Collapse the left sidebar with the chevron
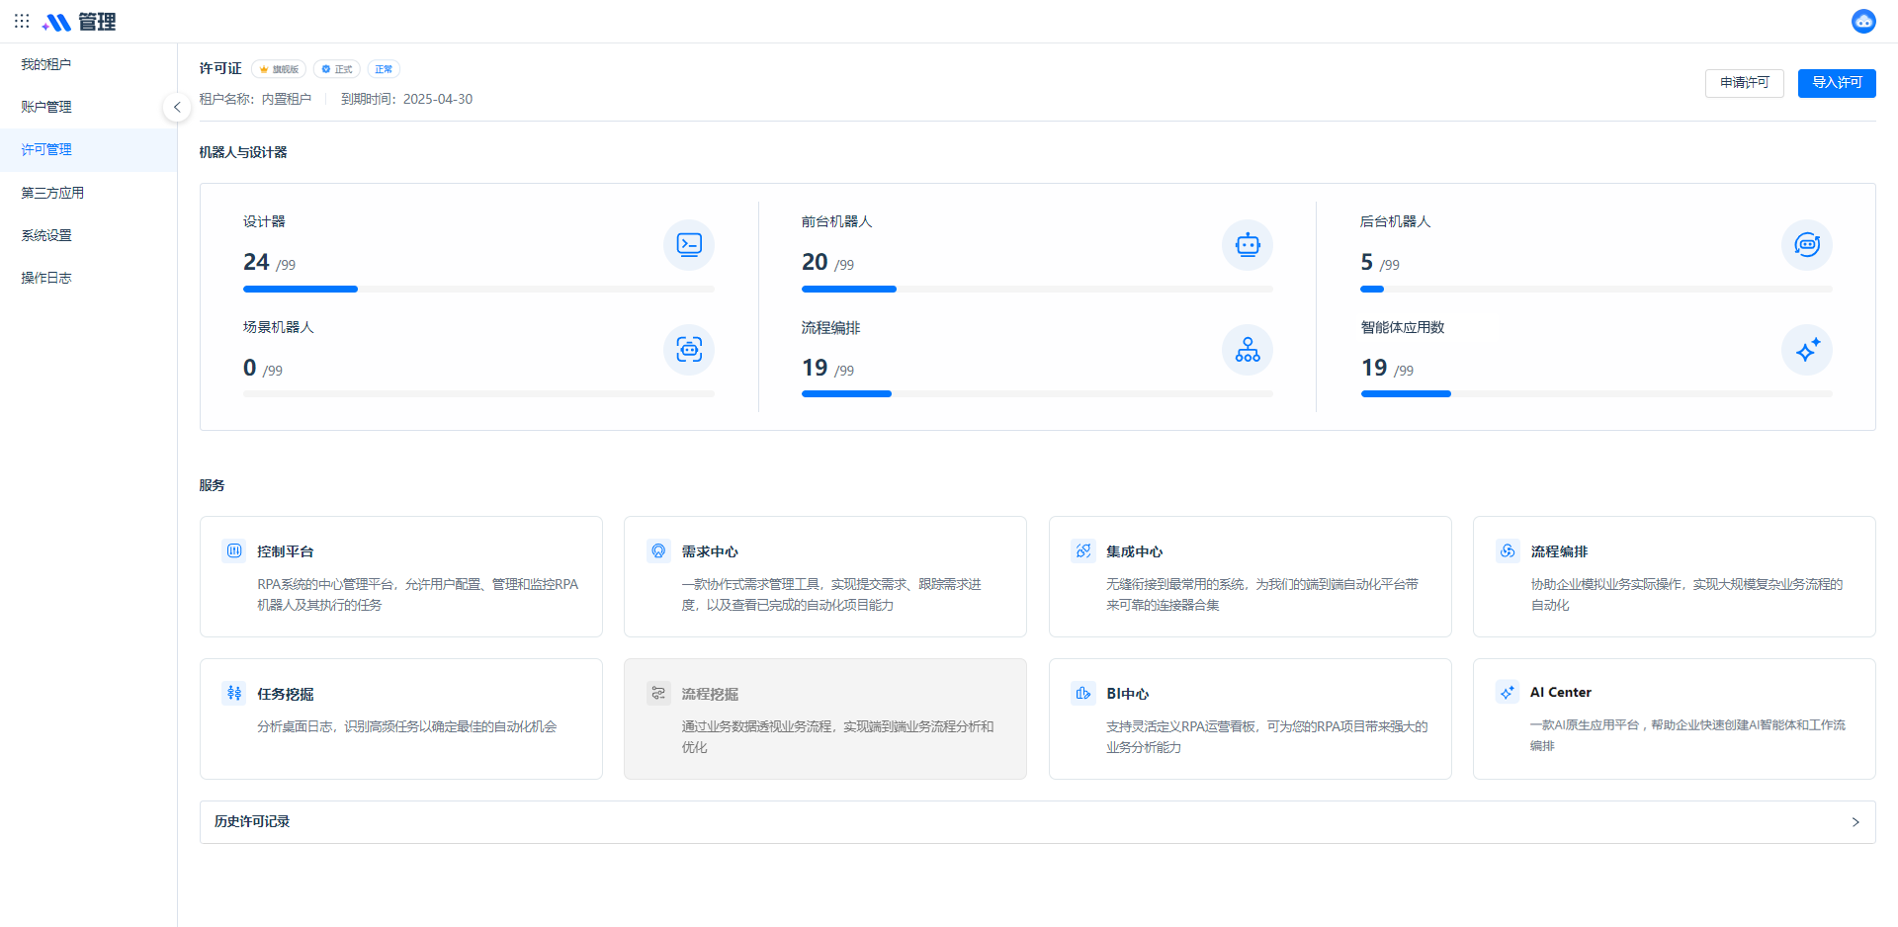Viewport: 1898px width, 927px height. 177,107
